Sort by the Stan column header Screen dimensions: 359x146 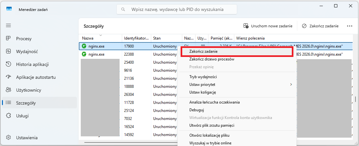(166, 38)
